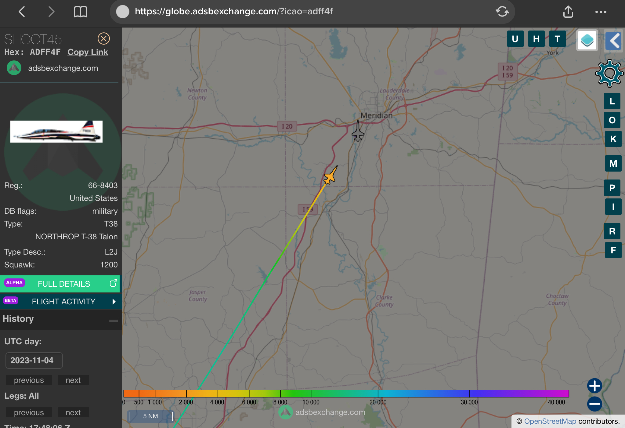625x428 pixels.
Task: Toggle the U map filter button
Action: pos(515,39)
